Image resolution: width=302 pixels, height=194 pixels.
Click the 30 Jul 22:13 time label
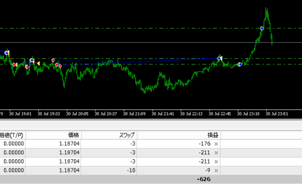[191, 114]
